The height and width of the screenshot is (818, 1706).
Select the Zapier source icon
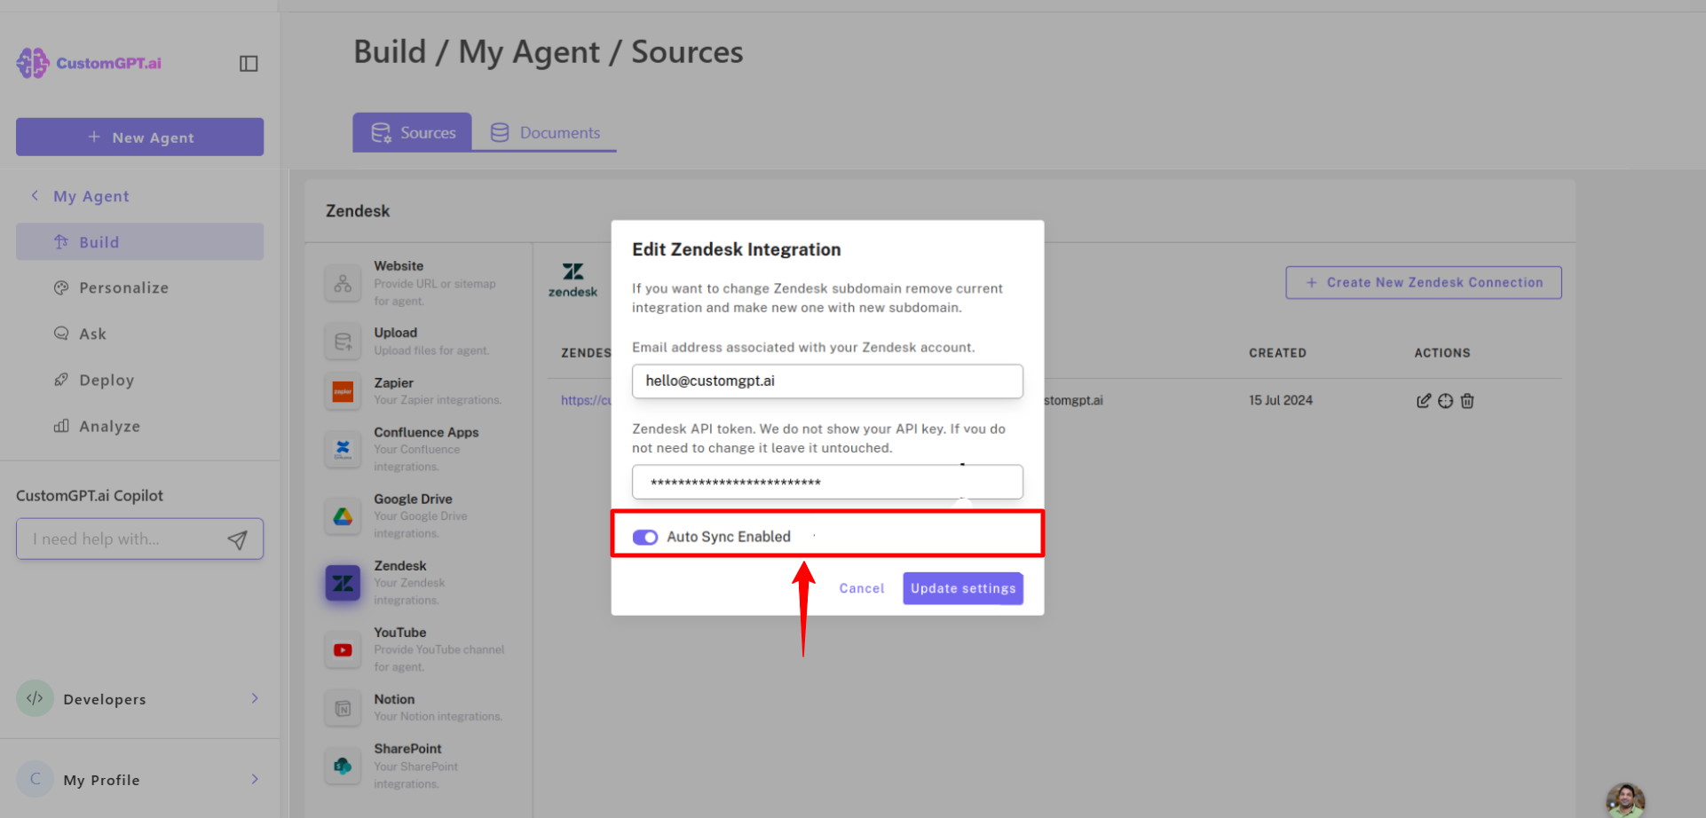pos(343,391)
